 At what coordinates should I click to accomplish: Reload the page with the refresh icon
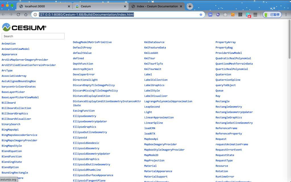[18, 15]
